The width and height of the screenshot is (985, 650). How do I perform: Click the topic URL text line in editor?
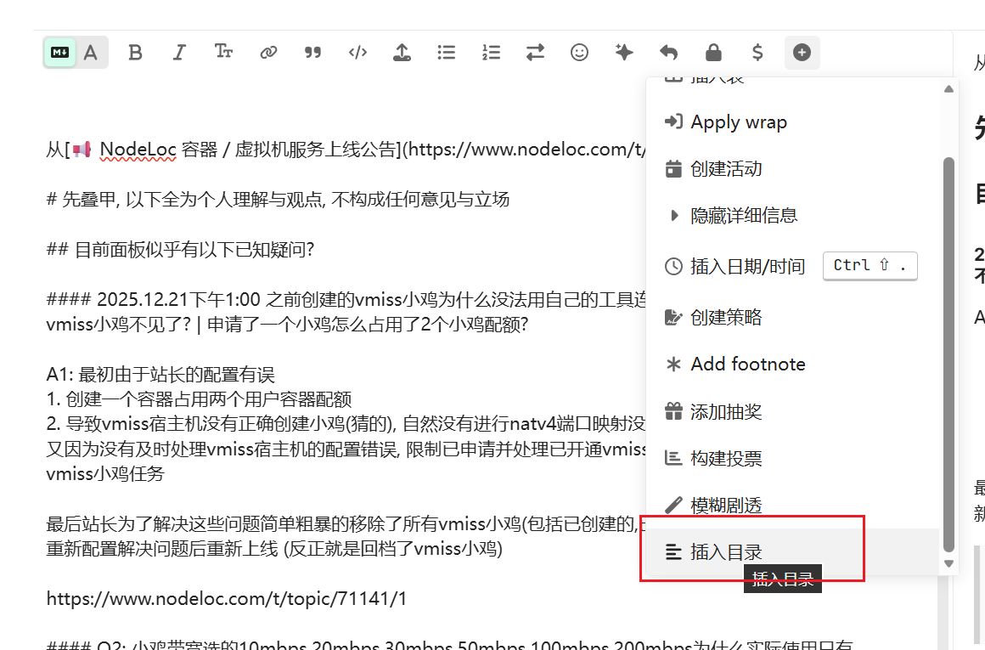[x=227, y=599]
